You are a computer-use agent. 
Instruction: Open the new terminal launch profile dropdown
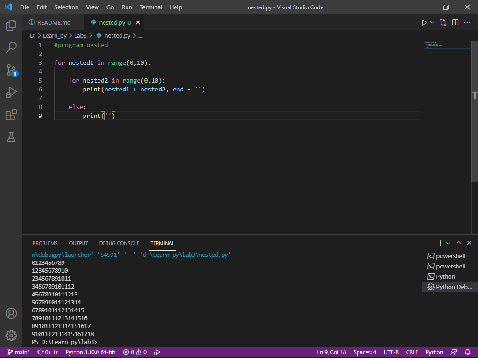(448, 243)
